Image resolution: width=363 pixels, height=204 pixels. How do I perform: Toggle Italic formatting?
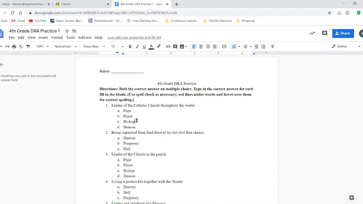coord(137,46)
